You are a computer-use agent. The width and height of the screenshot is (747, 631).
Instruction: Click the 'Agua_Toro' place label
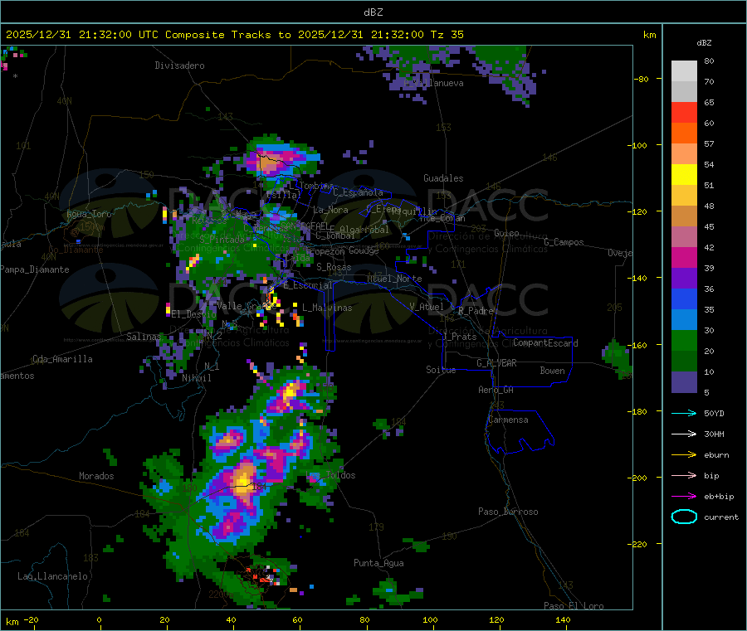(89, 214)
